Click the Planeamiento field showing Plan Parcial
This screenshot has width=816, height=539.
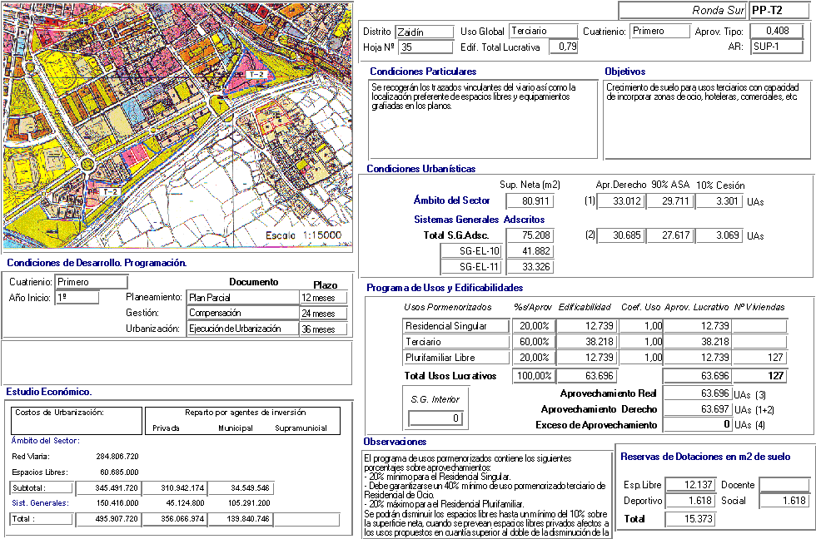point(241,298)
